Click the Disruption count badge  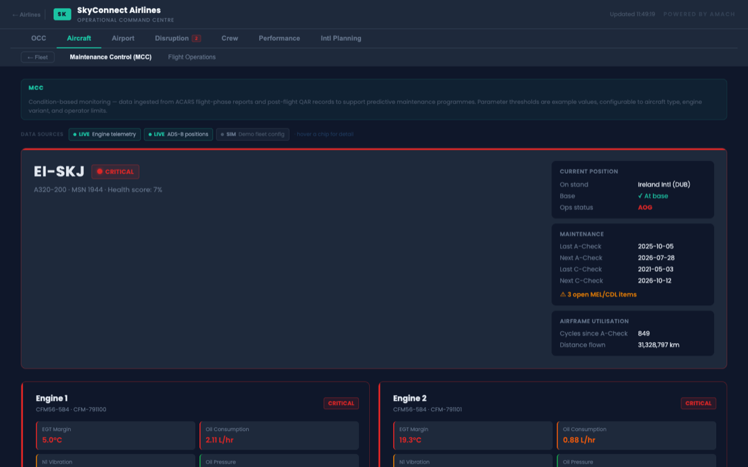196,39
